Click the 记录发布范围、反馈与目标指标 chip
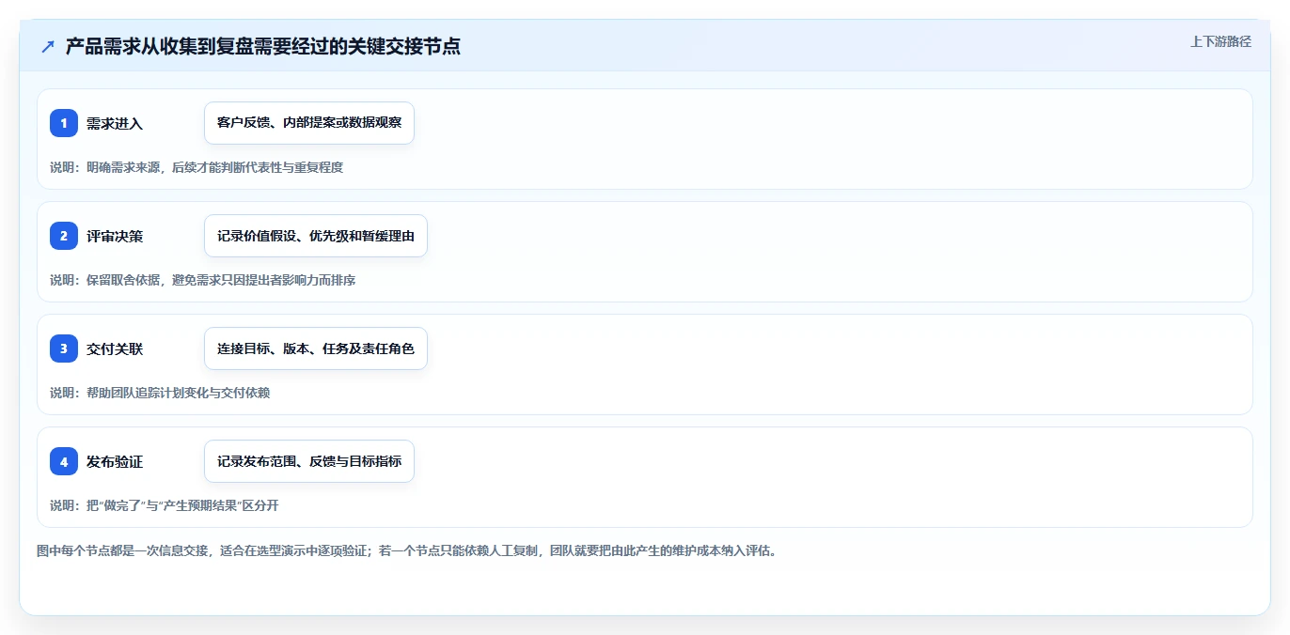This screenshot has width=1290, height=635. 309,461
